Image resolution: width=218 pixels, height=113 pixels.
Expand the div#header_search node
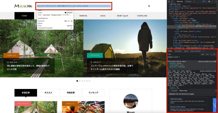click(x=175, y=31)
